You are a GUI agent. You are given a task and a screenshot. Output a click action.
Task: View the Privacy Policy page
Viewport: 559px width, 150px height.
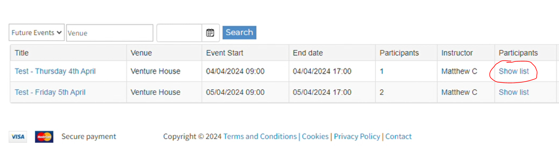[x=357, y=137]
